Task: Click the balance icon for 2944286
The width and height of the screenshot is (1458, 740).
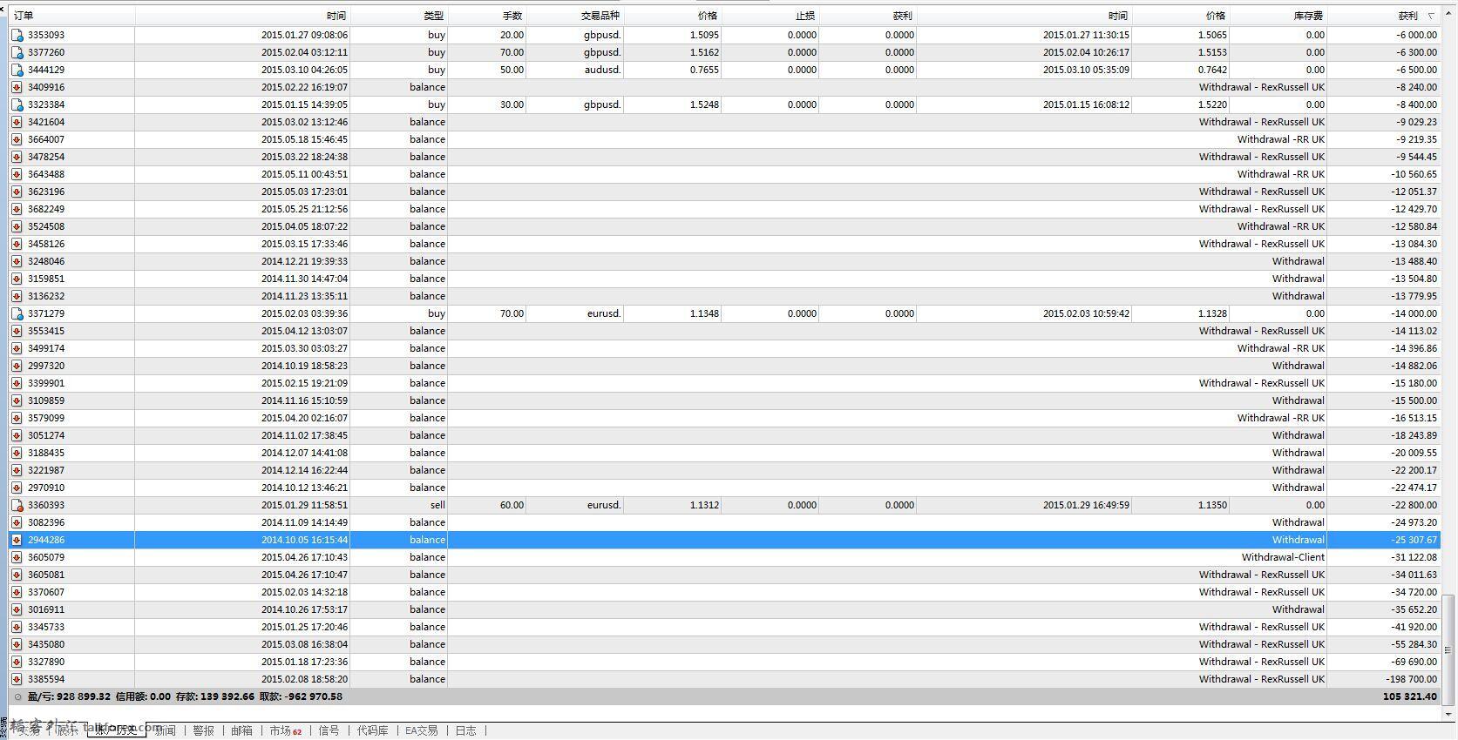Action: [x=17, y=540]
